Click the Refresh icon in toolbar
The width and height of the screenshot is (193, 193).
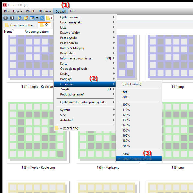(42, 18)
